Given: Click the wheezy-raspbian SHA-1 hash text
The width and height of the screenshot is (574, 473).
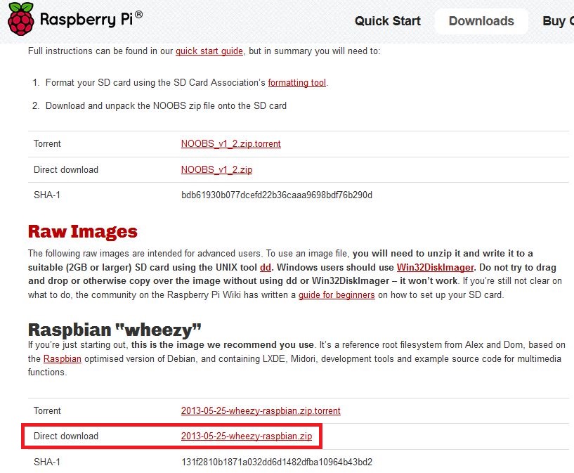Looking at the screenshot, I should [x=277, y=462].
